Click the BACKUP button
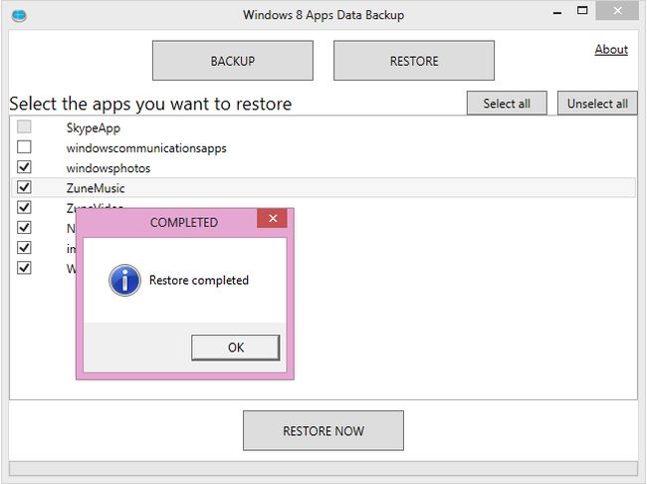 coord(233,61)
